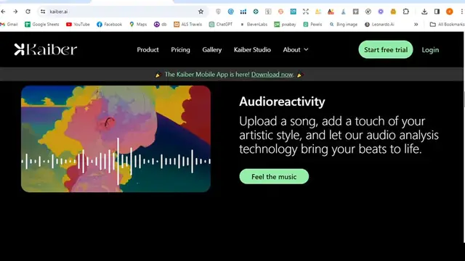Open the Leonardo.Ai bookmark
Screen dimensions: 465x261
(379, 24)
